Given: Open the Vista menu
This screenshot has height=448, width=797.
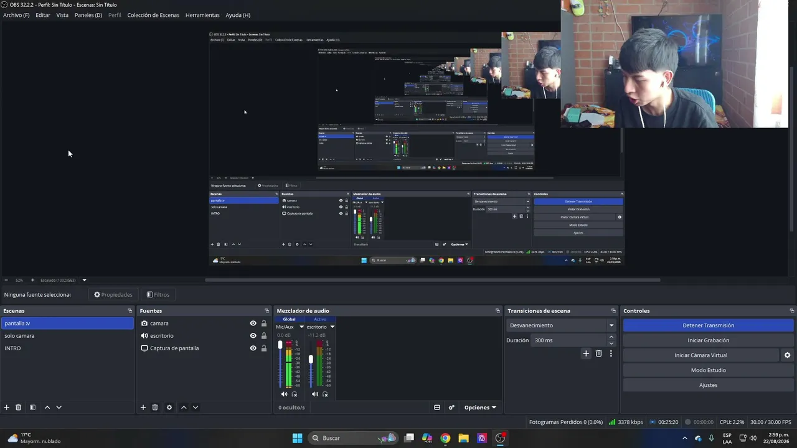Looking at the screenshot, I should [x=62, y=15].
